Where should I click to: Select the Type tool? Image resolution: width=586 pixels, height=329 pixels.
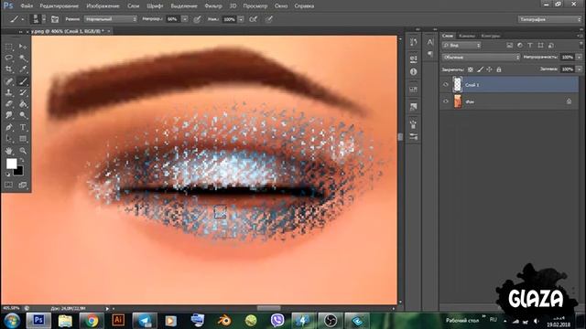coord(23,128)
